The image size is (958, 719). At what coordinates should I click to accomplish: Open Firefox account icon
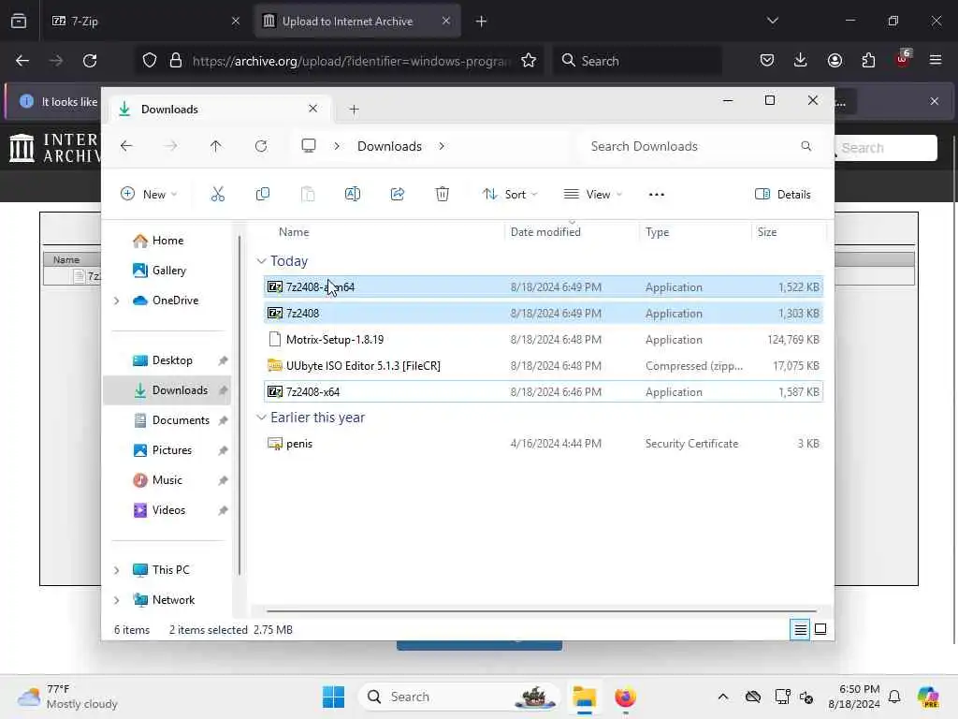835,61
